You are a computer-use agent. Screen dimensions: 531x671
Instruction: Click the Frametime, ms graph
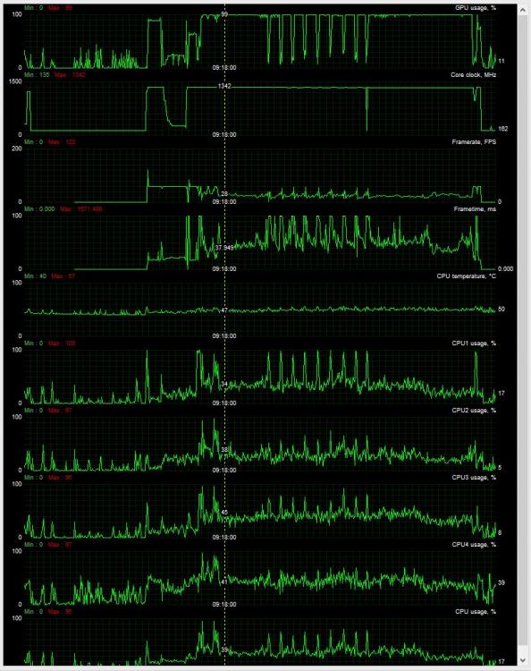260,242
